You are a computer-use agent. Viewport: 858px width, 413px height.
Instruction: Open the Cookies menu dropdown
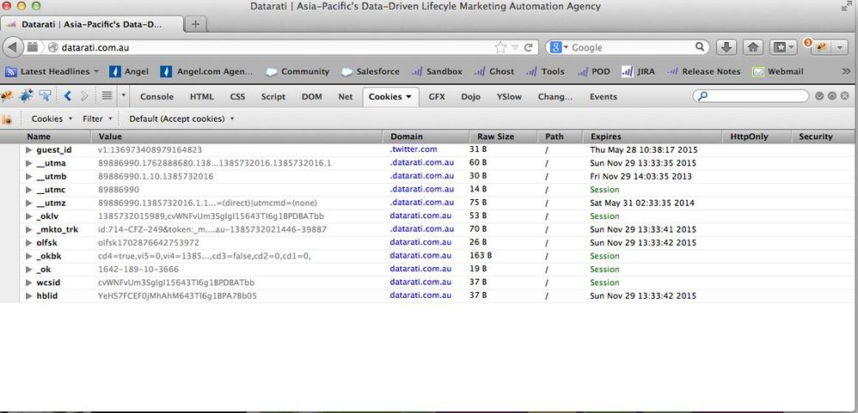[x=52, y=118]
